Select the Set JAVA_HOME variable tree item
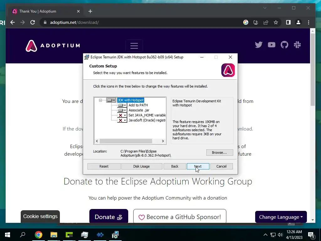Viewport: 321px width, 241px height. (x=147, y=115)
